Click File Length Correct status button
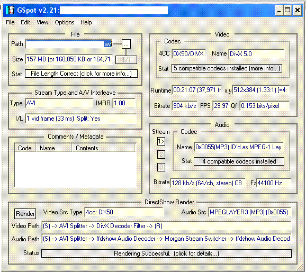 coord(81,74)
